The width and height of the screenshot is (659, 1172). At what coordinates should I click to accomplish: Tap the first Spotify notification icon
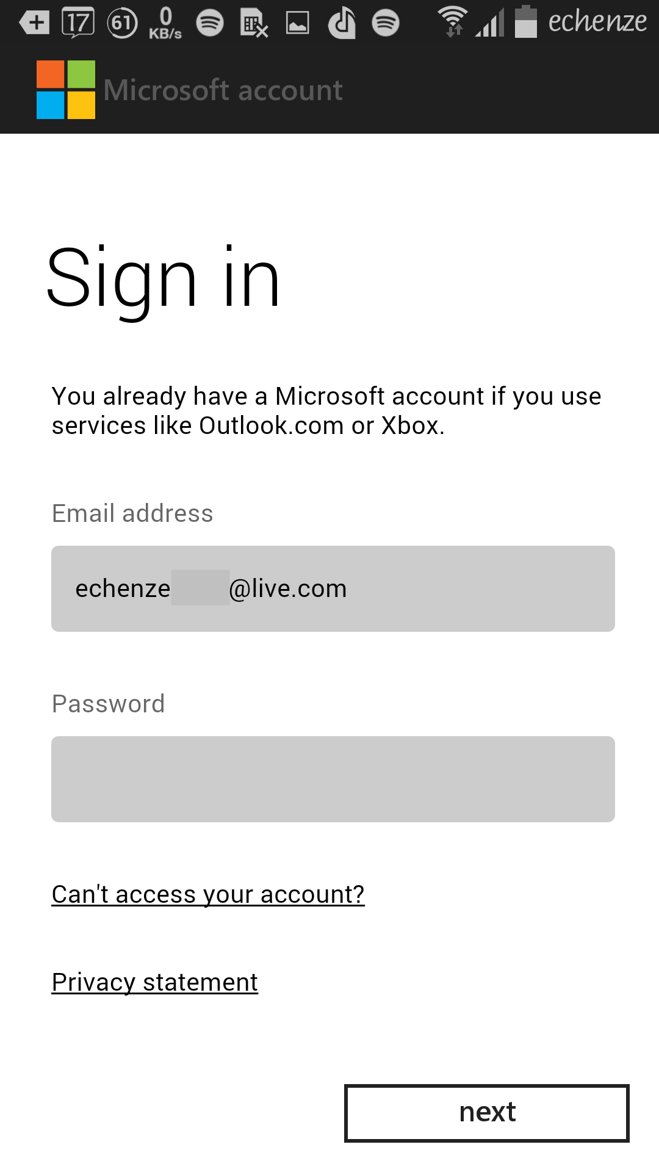click(x=210, y=23)
